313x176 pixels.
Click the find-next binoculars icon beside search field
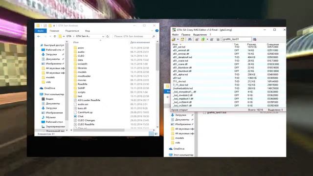[255, 39]
